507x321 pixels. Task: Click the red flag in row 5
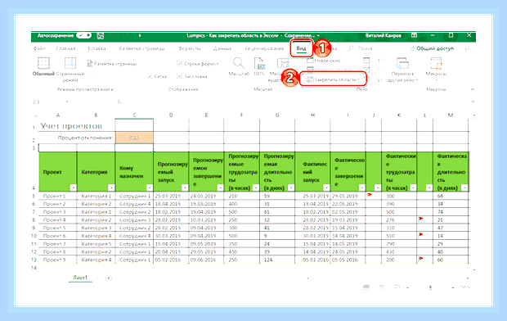pos(370,195)
